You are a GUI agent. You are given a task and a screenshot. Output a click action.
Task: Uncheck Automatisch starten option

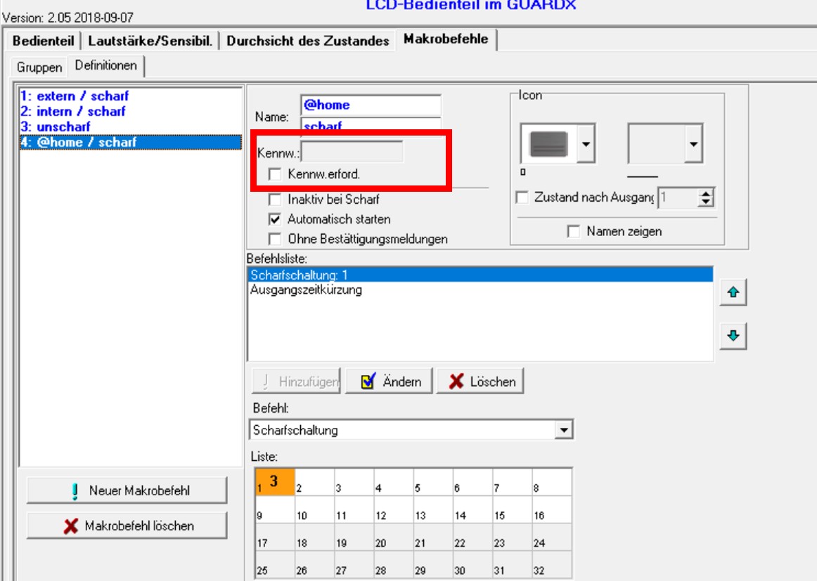tap(275, 219)
